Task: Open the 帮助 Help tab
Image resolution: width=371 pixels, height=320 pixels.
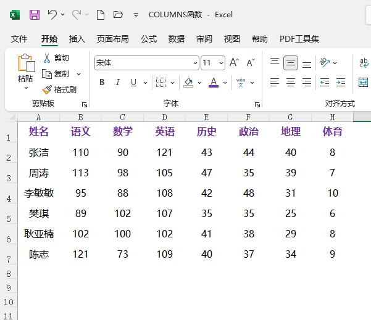Action: (259, 39)
